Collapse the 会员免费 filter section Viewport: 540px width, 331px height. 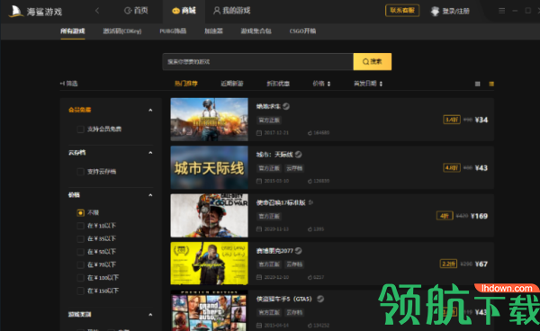click(150, 110)
